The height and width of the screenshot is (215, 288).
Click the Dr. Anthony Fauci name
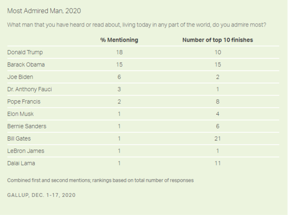click(x=30, y=89)
